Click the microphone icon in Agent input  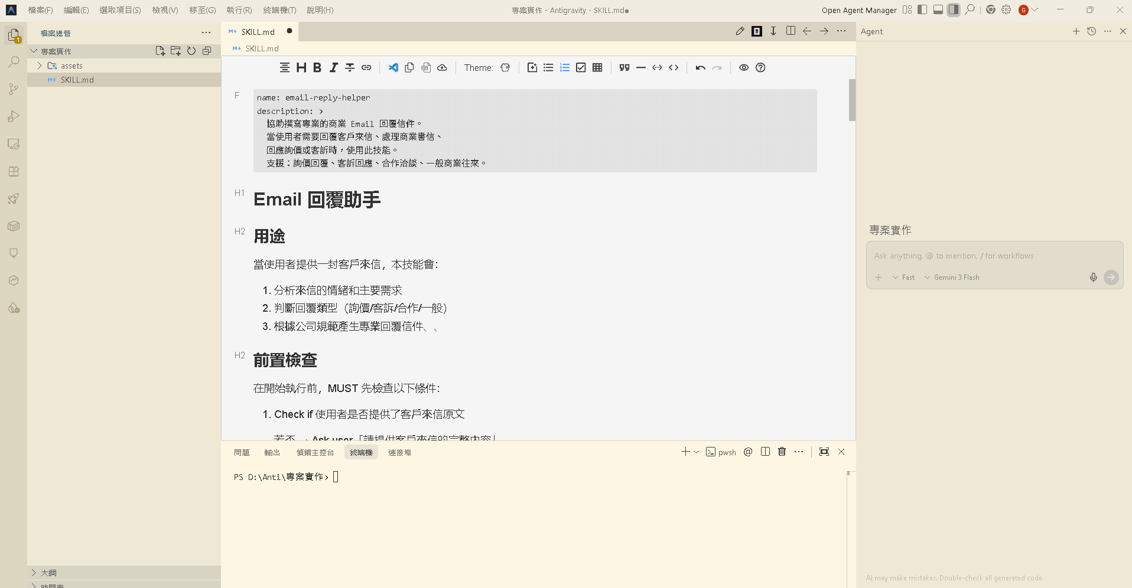pyautogui.click(x=1093, y=277)
